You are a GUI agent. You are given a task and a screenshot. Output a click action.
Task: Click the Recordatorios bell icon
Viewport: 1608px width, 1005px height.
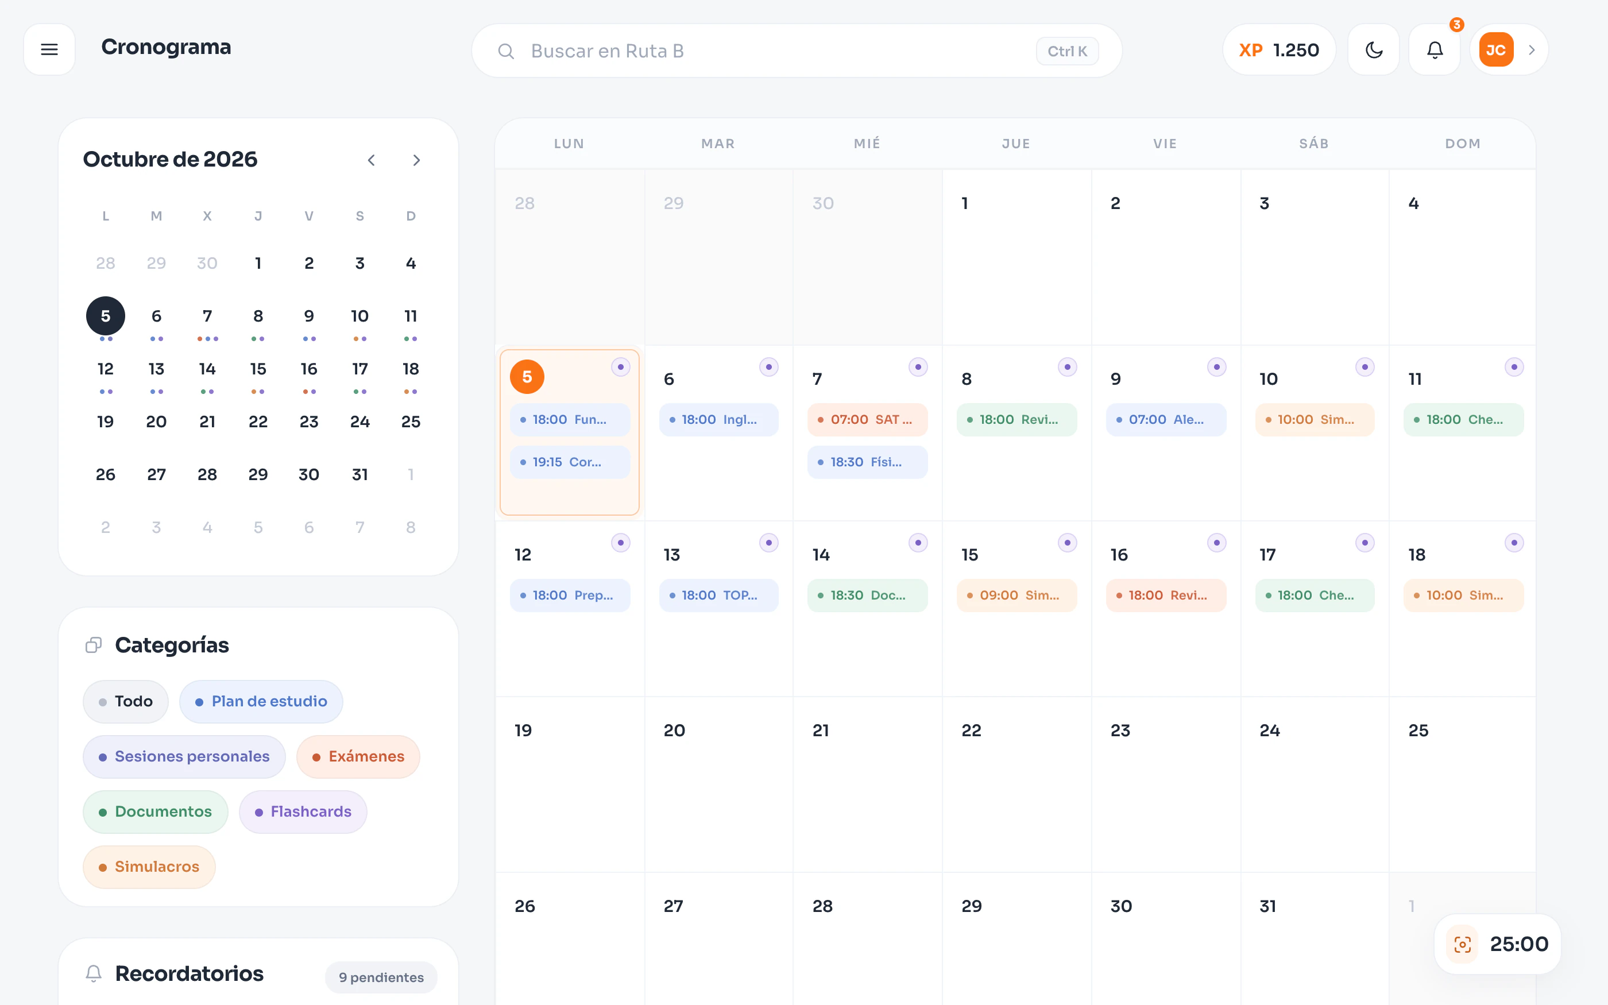pos(94,974)
